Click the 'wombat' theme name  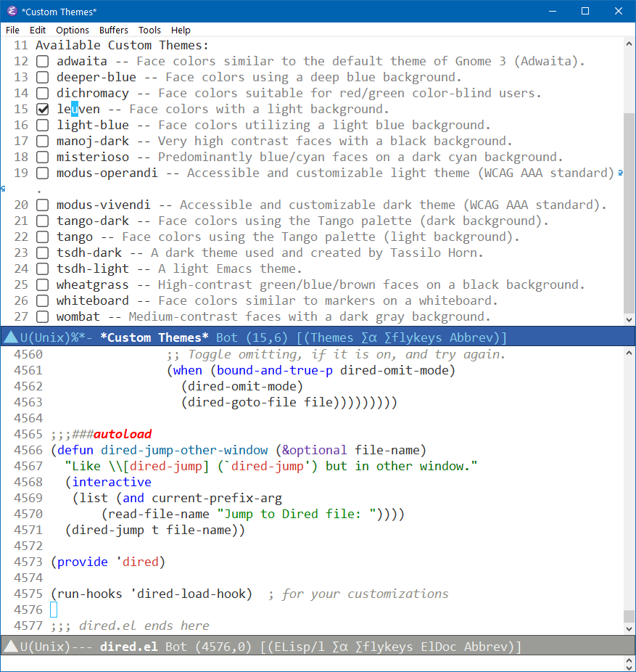coord(78,316)
